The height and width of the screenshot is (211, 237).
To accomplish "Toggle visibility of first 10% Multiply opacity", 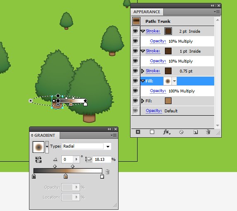I will (x=135, y=41).
